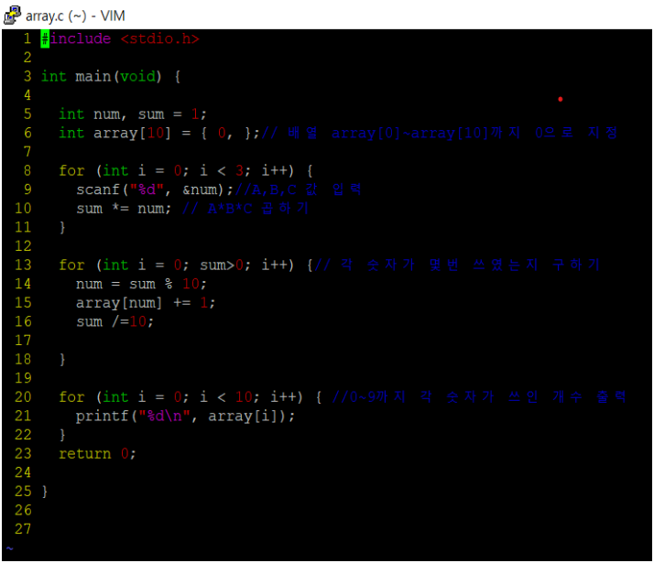Click the '//A,B,C' comment on line 9
The height and width of the screenshot is (563, 654).
click(x=298, y=189)
